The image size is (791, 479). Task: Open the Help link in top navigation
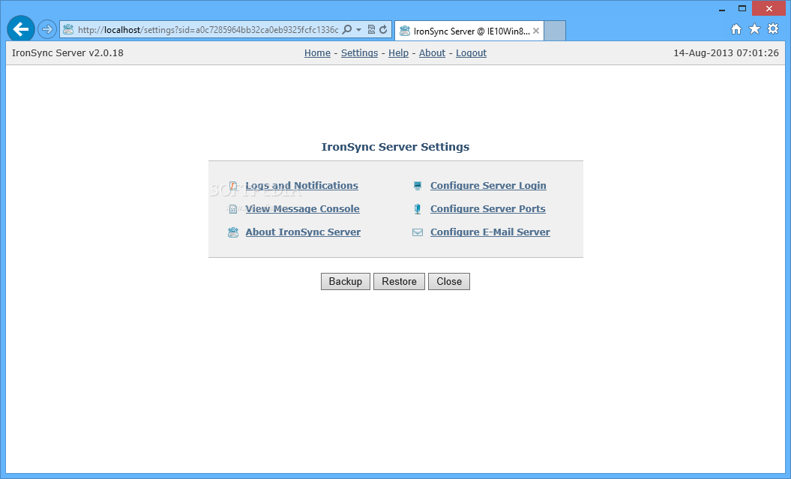[399, 53]
